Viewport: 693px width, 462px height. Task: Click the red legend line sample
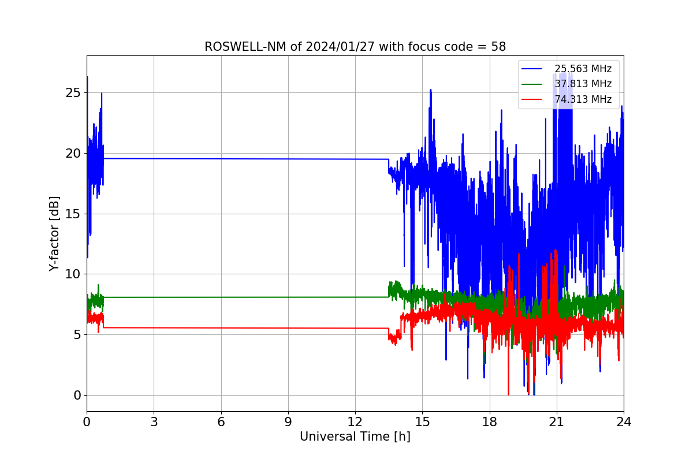532,99
